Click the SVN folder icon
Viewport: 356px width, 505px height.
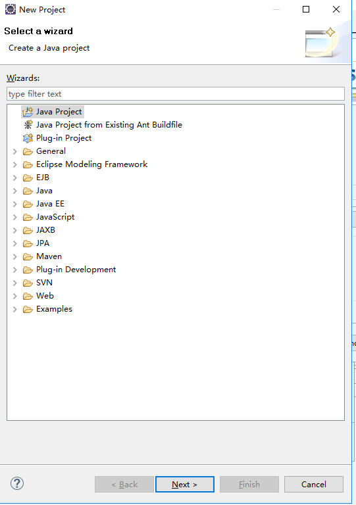(x=28, y=283)
